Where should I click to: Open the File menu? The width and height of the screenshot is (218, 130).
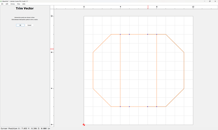(2, 4)
